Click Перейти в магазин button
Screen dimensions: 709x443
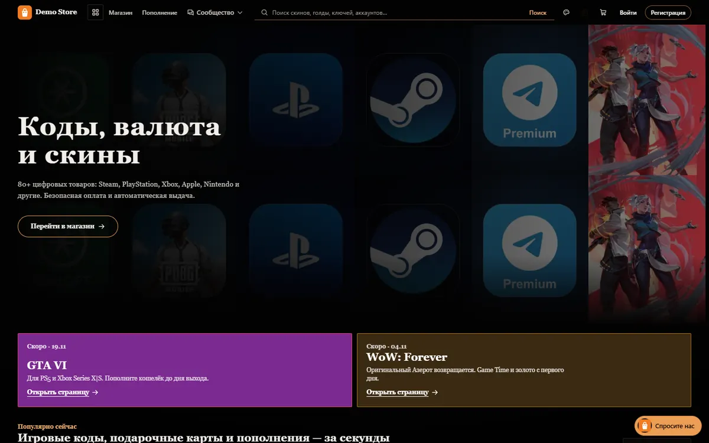click(x=68, y=226)
